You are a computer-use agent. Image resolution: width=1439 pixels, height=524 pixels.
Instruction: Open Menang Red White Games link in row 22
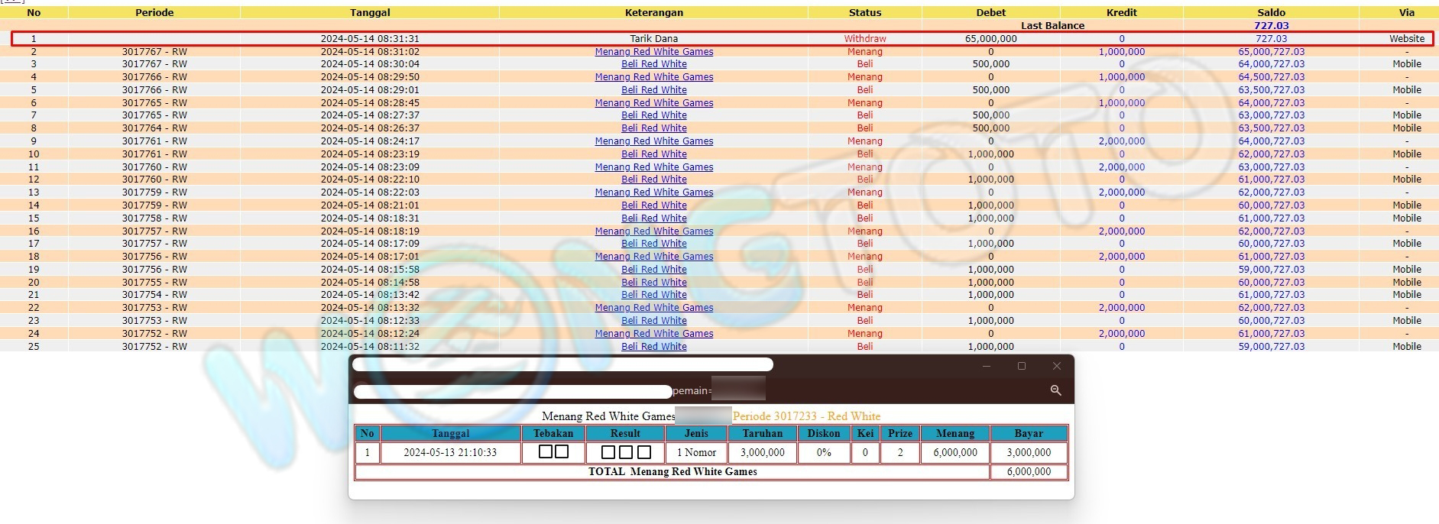pyautogui.click(x=653, y=308)
